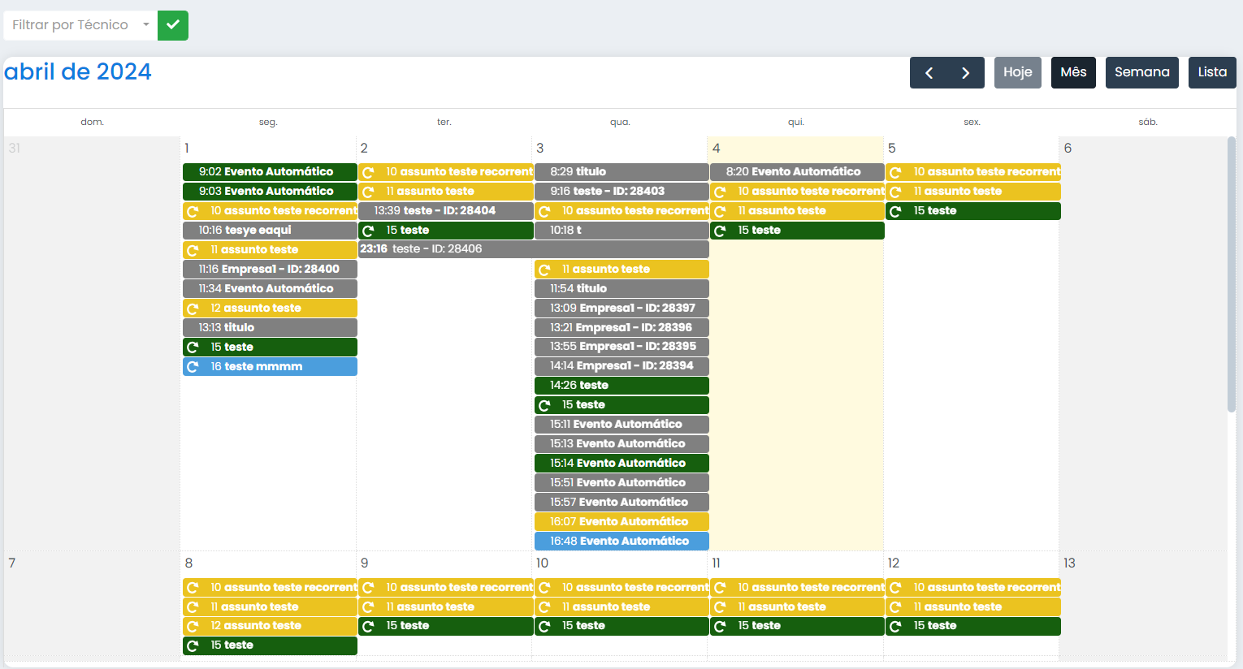
Task: Open 15:11 Evento Automático
Action: click(621, 425)
